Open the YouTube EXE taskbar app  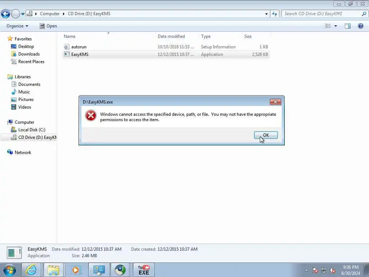click(x=144, y=270)
